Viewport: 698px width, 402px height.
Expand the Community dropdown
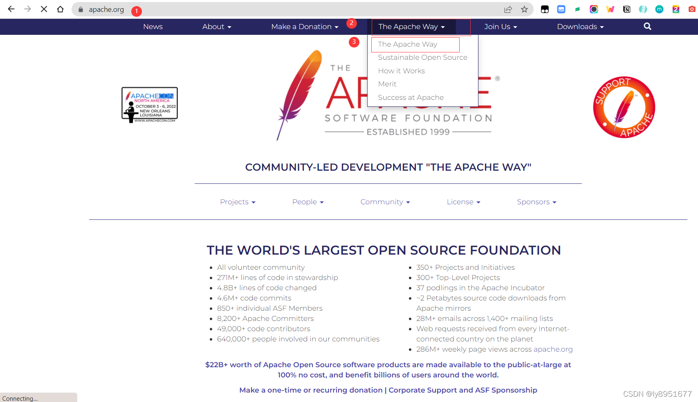[x=385, y=202]
